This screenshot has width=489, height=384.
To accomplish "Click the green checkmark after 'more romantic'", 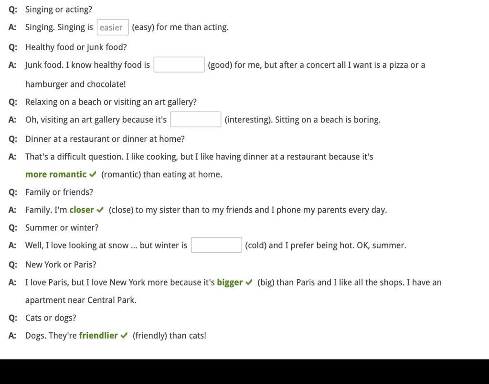I will [x=93, y=174].
